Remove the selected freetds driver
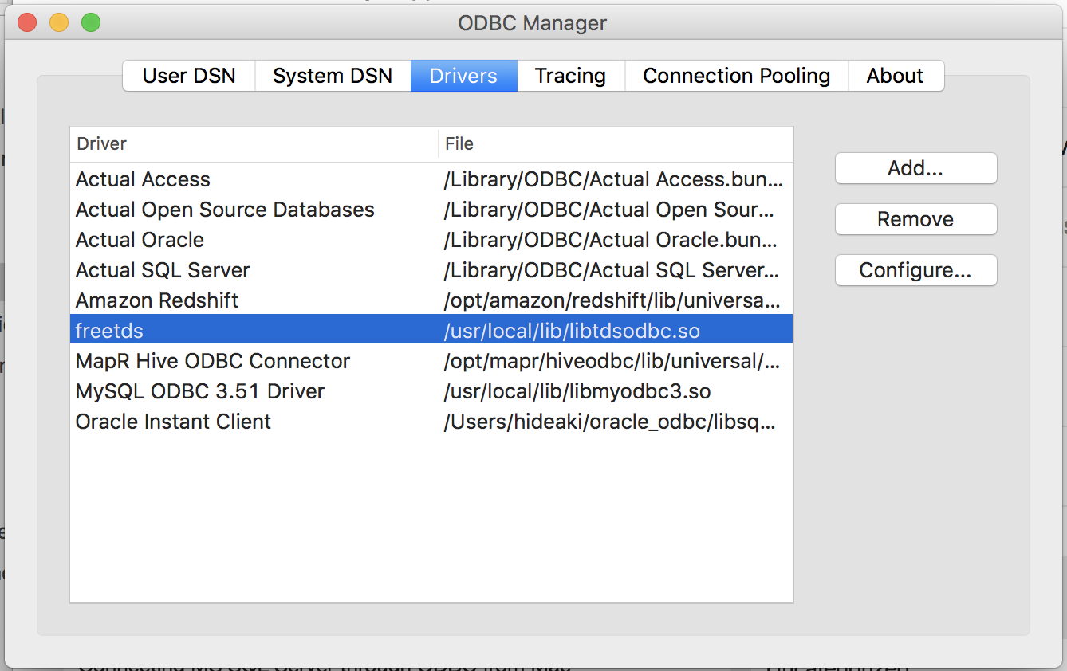The image size is (1067, 671). click(915, 219)
